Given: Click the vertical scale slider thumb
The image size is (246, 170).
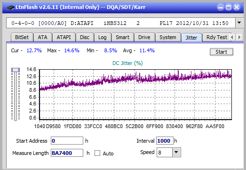Looking at the screenshot, I should pyautogui.click(x=16, y=70).
